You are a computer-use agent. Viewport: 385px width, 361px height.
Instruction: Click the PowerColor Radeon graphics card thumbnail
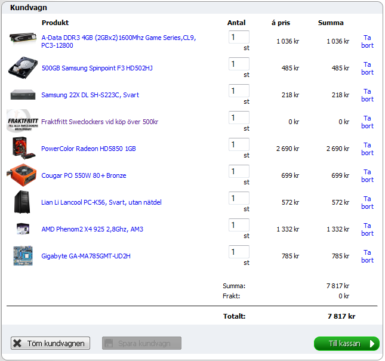tap(24, 148)
